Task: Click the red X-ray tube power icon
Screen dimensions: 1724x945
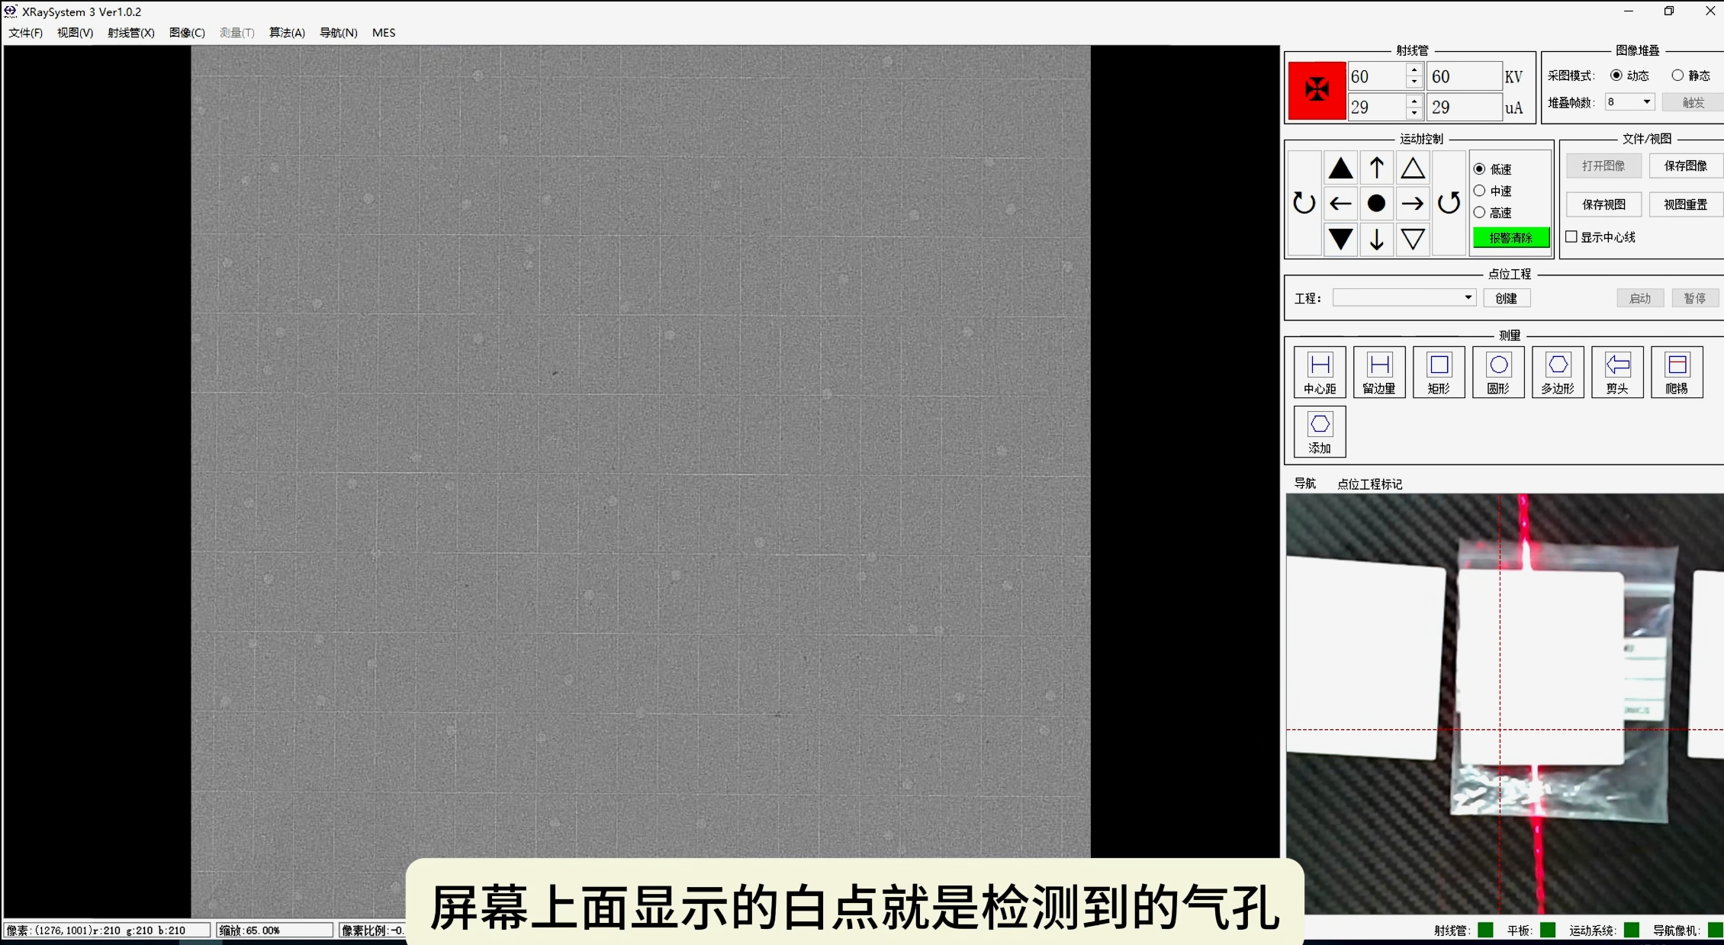Action: pyautogui.click(x=1317, y=90)
